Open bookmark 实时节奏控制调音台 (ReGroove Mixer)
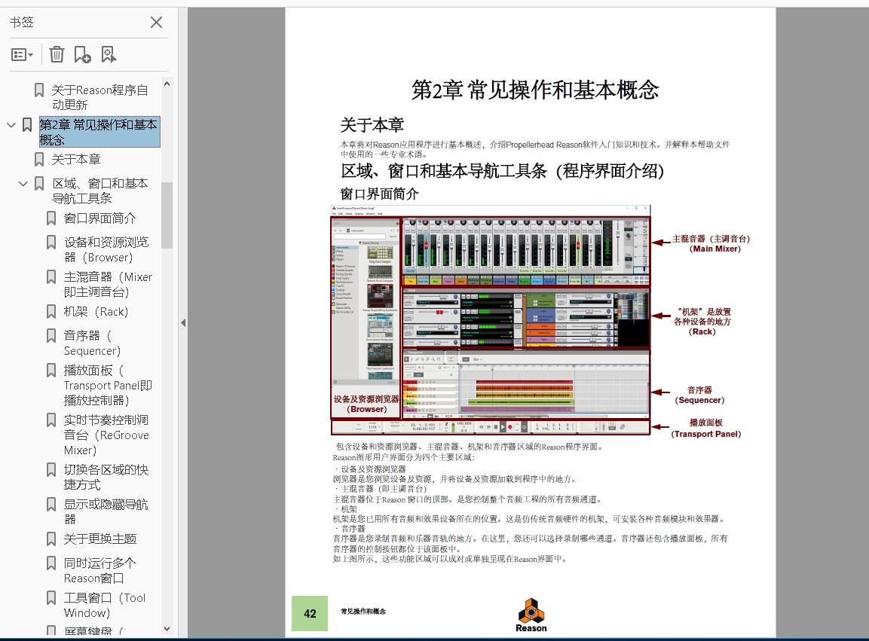 [106, 435]
